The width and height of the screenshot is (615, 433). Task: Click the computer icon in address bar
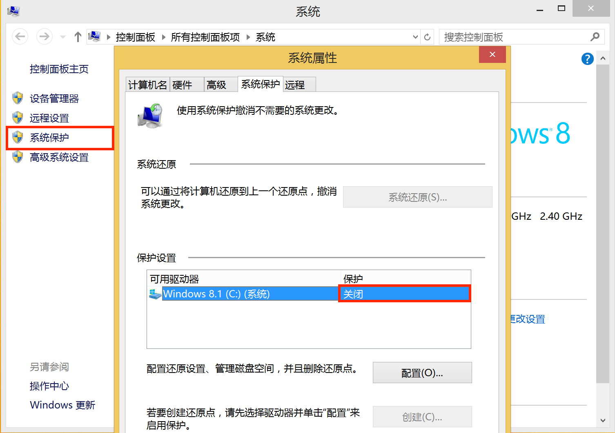pos(94,37)
